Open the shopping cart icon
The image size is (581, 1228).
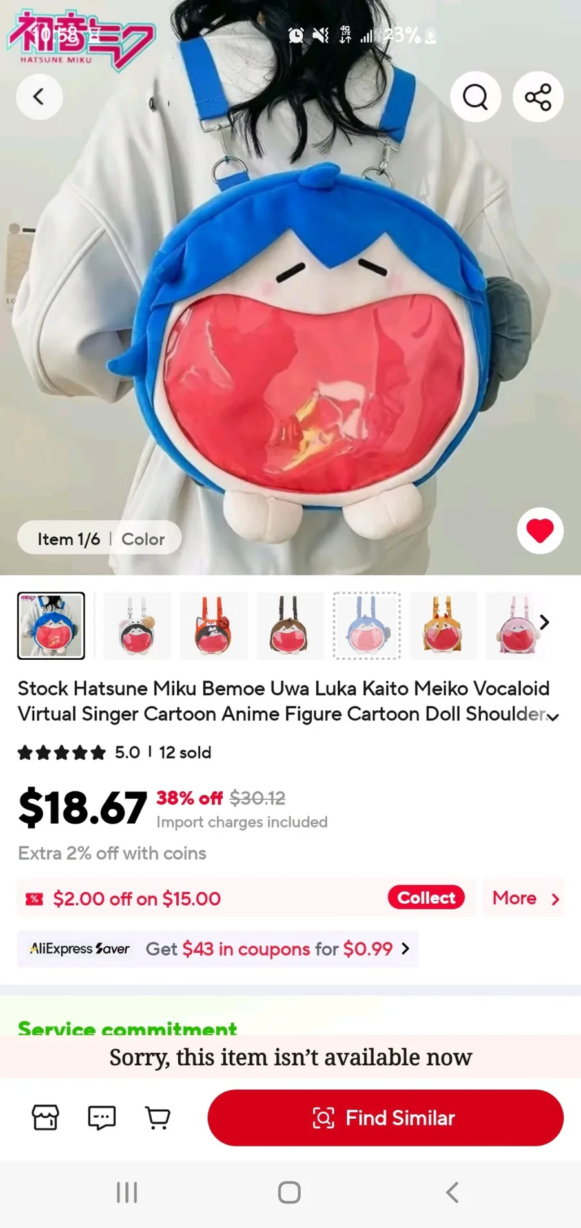point(158,1118)
